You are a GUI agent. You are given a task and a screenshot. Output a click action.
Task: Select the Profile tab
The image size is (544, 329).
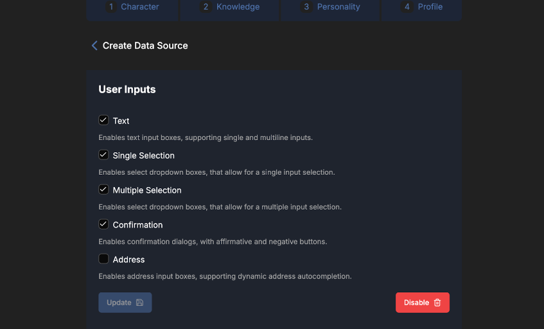421,9
